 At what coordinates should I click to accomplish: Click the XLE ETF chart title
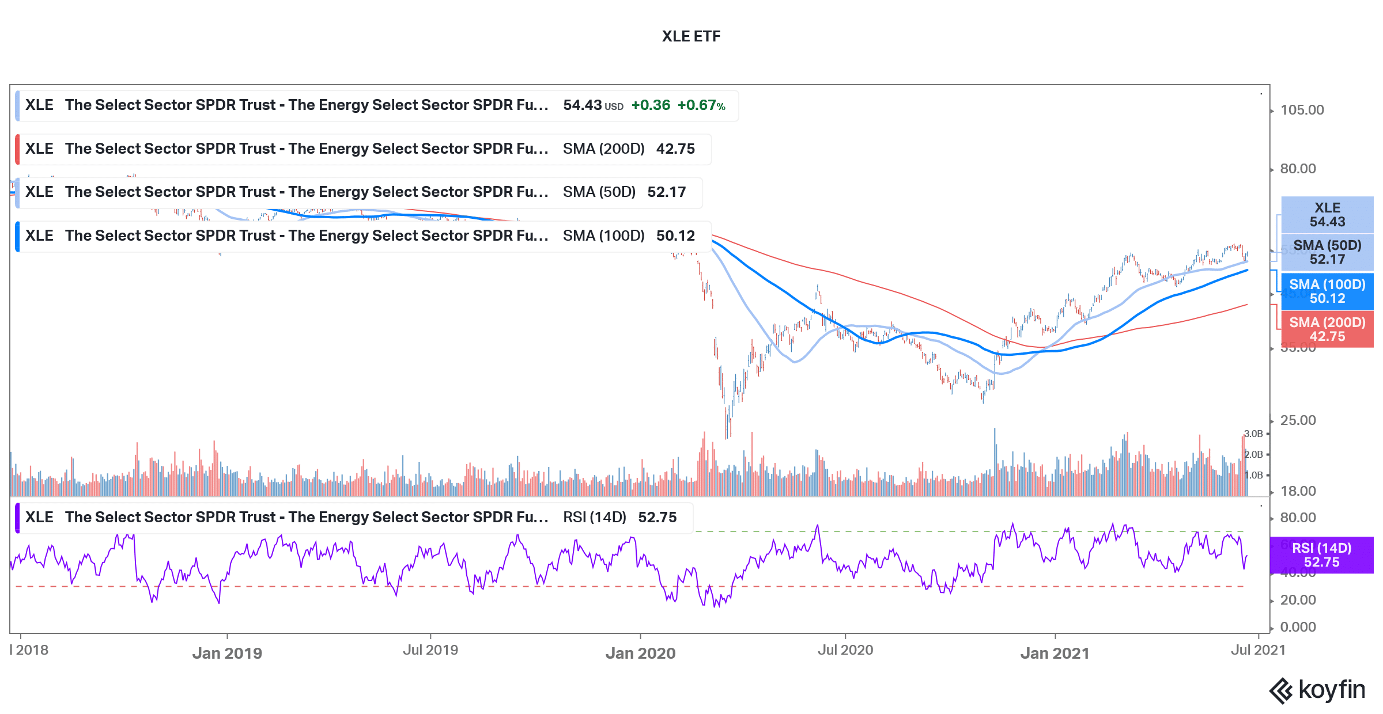pyautogui.click(x=691, y=36)
